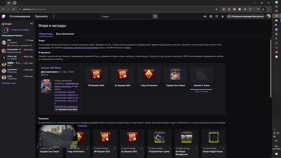The width and height of the screenshot is (281, 158).
Task: Click the War Thunder game cover thumbnail
Action: [x=46, y=86]
